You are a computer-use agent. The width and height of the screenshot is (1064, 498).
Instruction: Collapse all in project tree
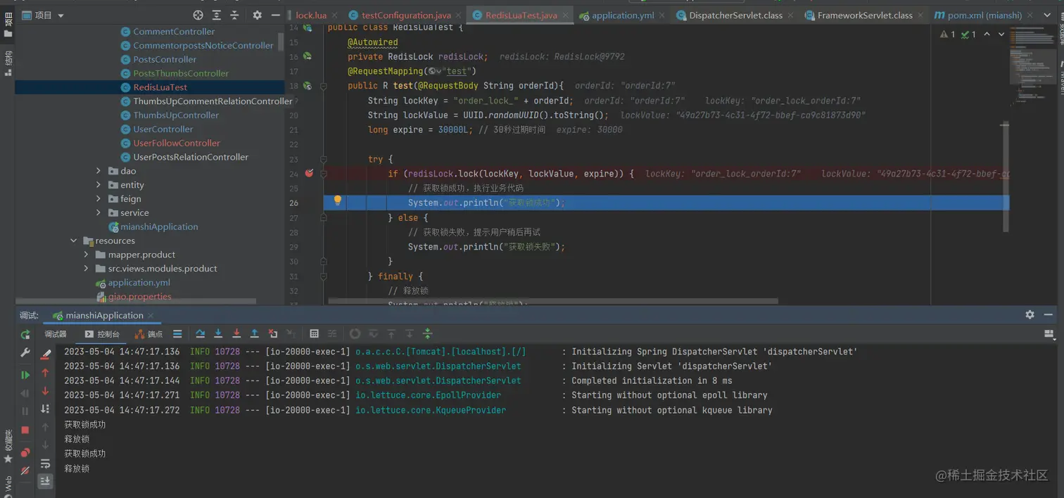coord(234,15)
